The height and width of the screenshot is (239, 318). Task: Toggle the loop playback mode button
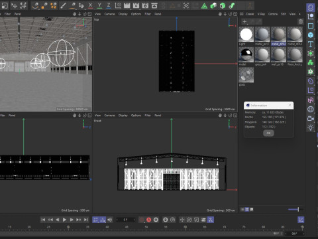(95, 220)
